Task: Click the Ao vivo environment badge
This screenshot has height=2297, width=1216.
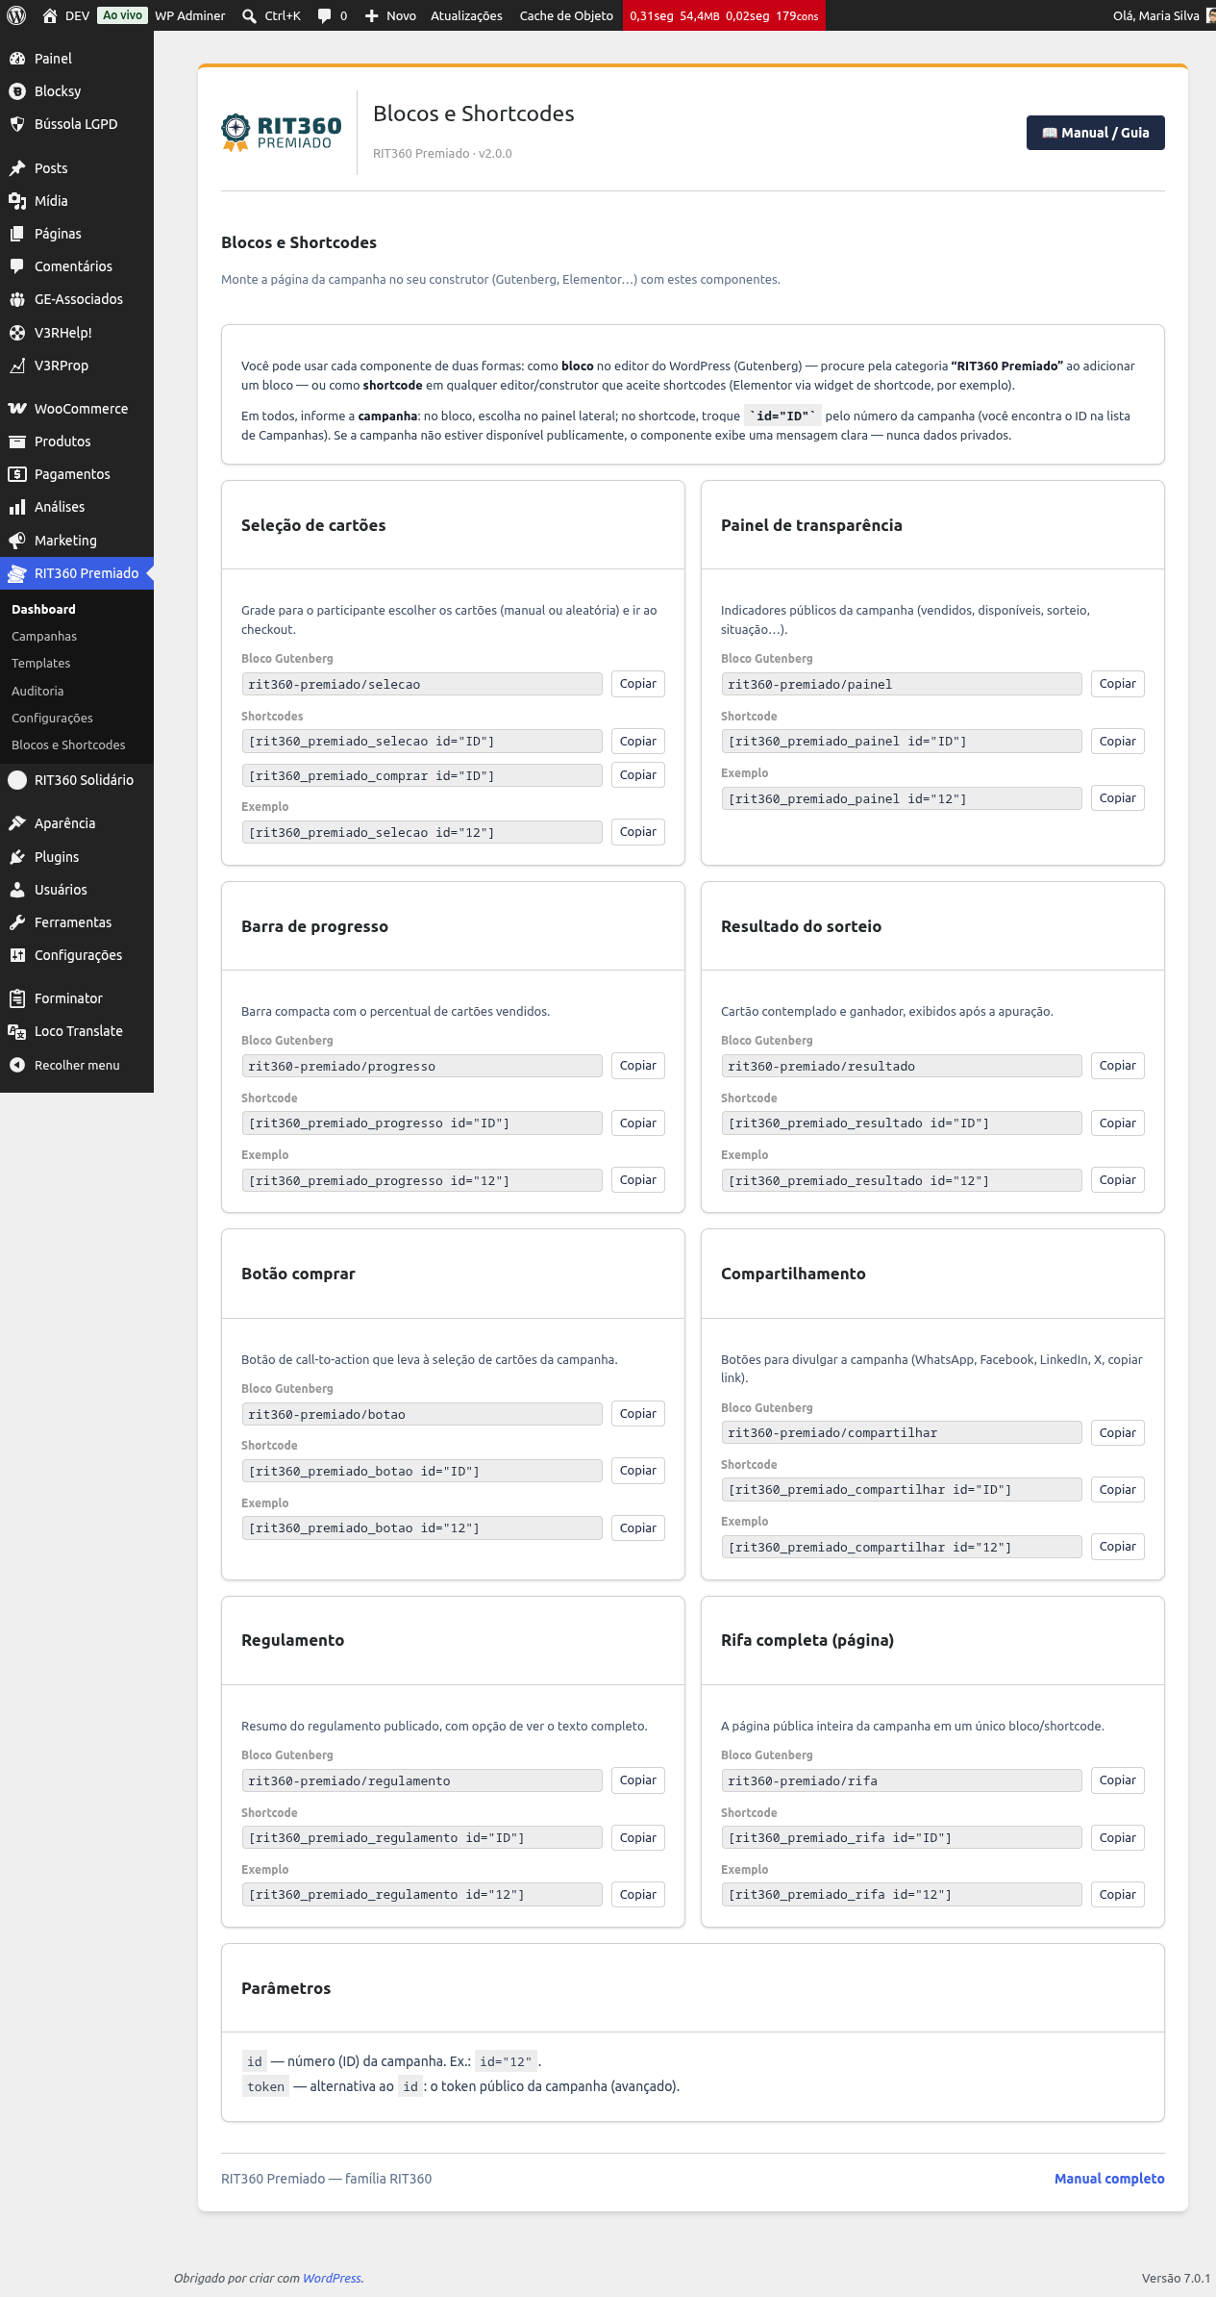Action: point(123,15)
